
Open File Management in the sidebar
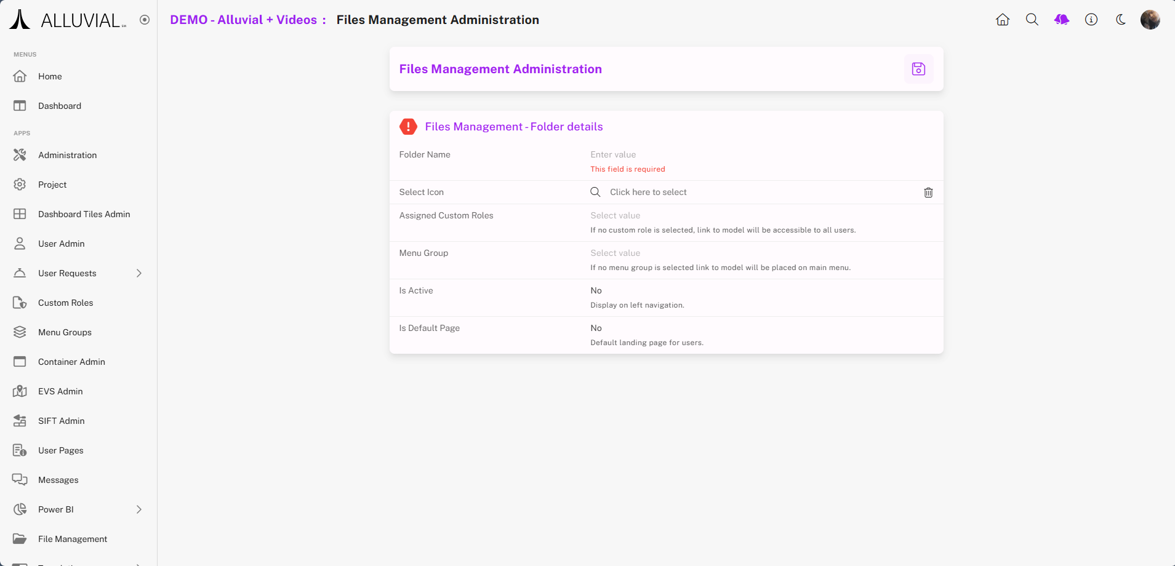pos(73,539)
